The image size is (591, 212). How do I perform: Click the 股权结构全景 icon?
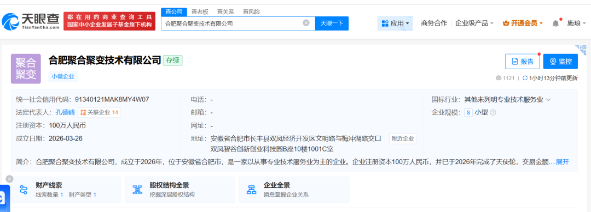[137, 190]
